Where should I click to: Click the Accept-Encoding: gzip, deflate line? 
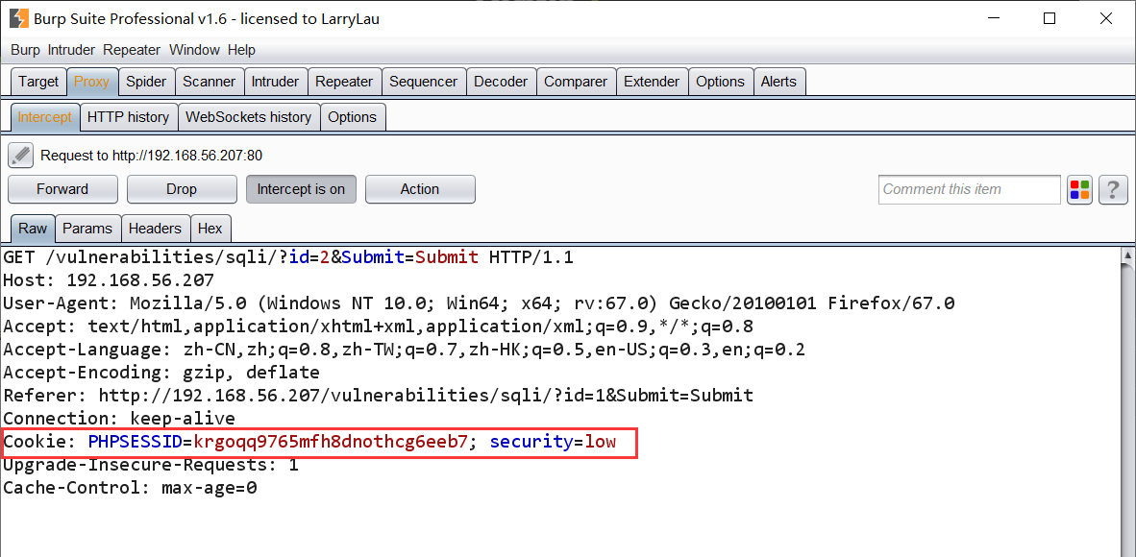pyautogui.click(x=161, y=373)
